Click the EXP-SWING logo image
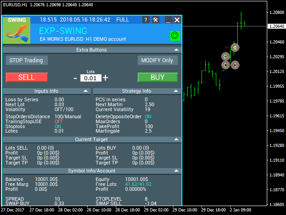This screenshot has height=215, width=286. pos(17,30)
